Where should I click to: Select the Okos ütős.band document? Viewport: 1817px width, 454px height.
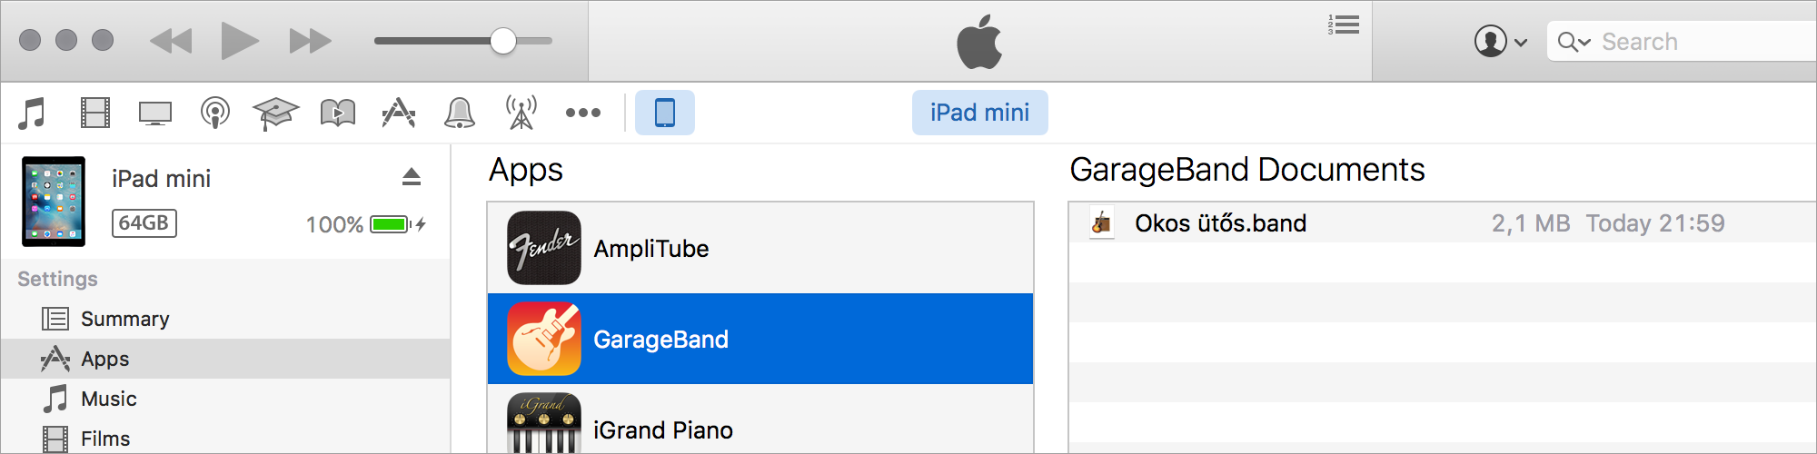tap(1443, 222)
